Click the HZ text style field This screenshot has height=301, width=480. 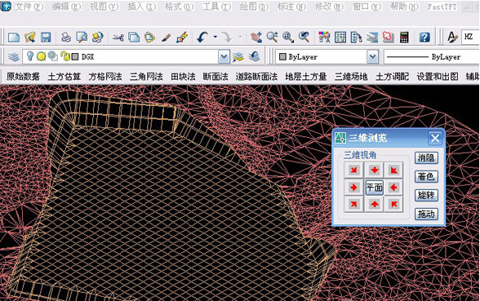coord(469,37)
